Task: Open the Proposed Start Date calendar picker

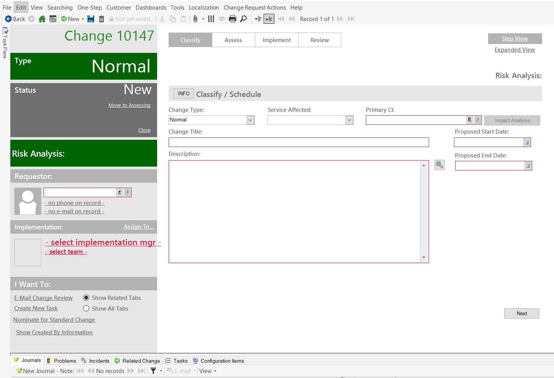Action: click(527, 142)
